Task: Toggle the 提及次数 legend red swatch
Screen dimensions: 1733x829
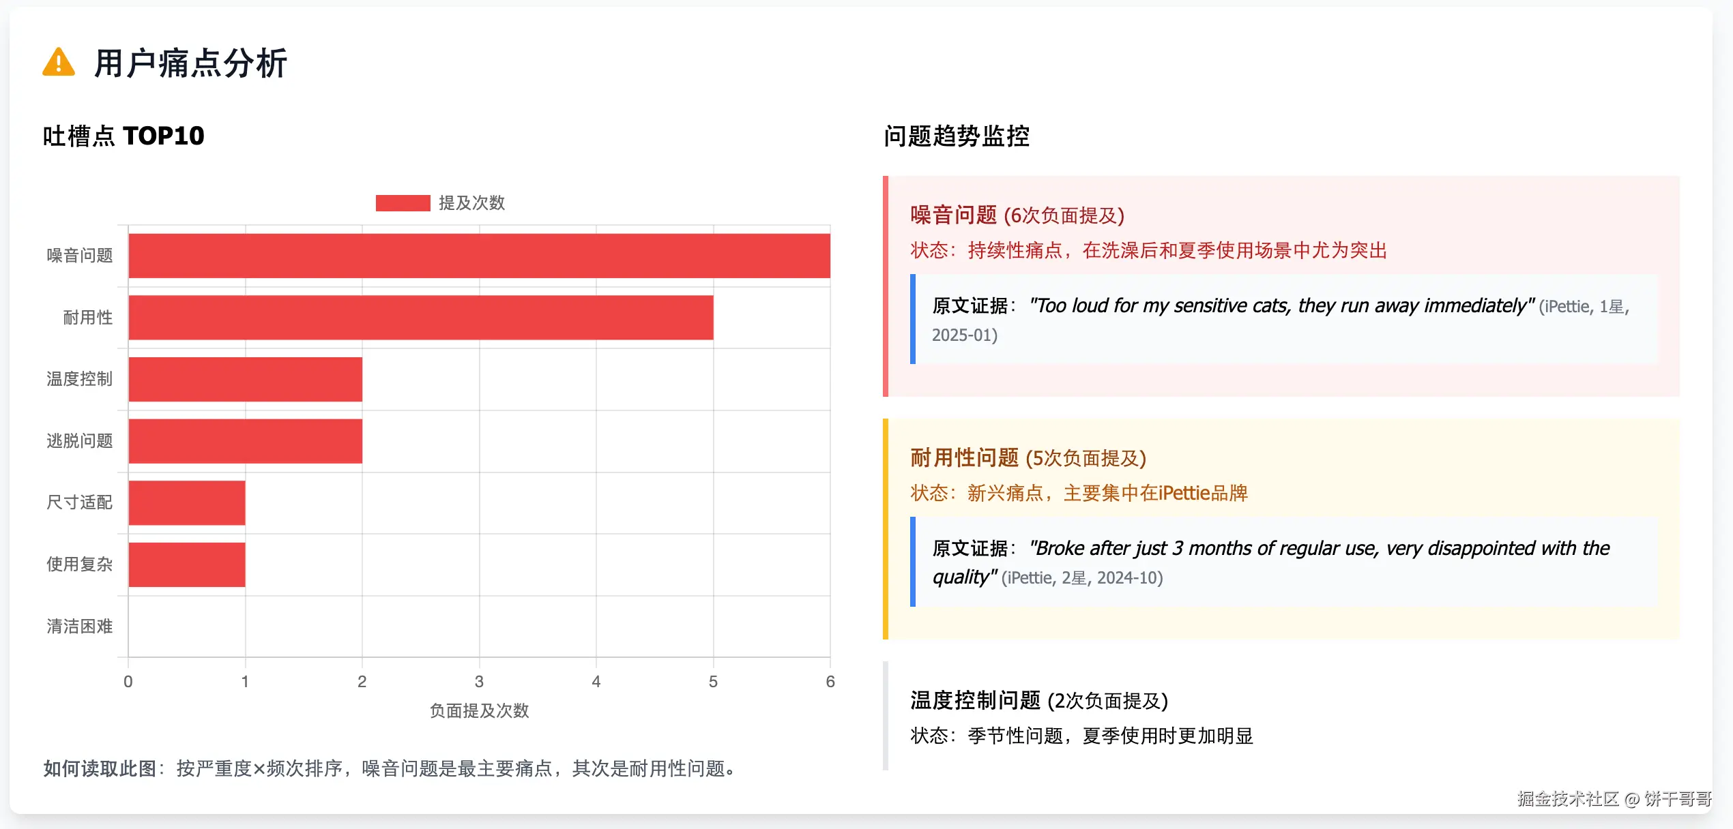Action: 403,203
